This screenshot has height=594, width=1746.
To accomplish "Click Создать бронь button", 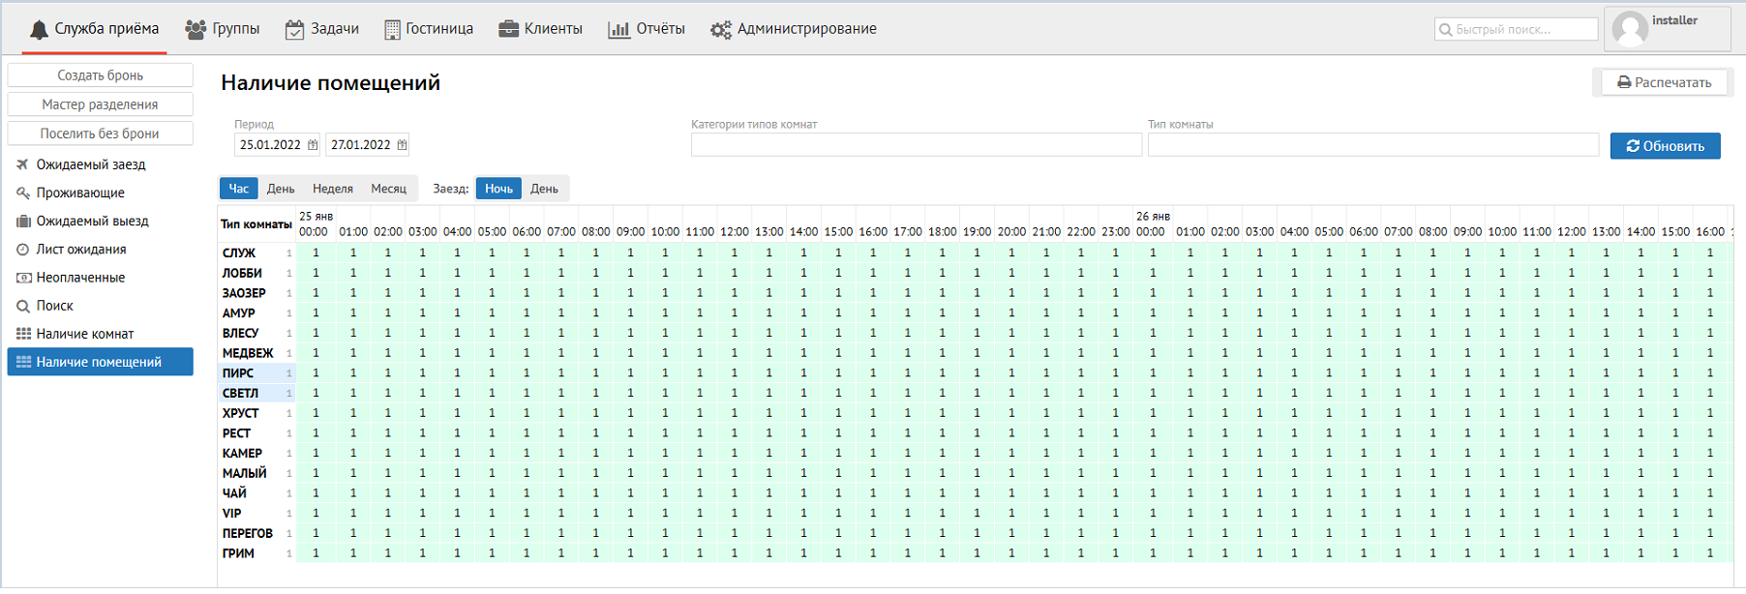I will click(x=101, y=75).
